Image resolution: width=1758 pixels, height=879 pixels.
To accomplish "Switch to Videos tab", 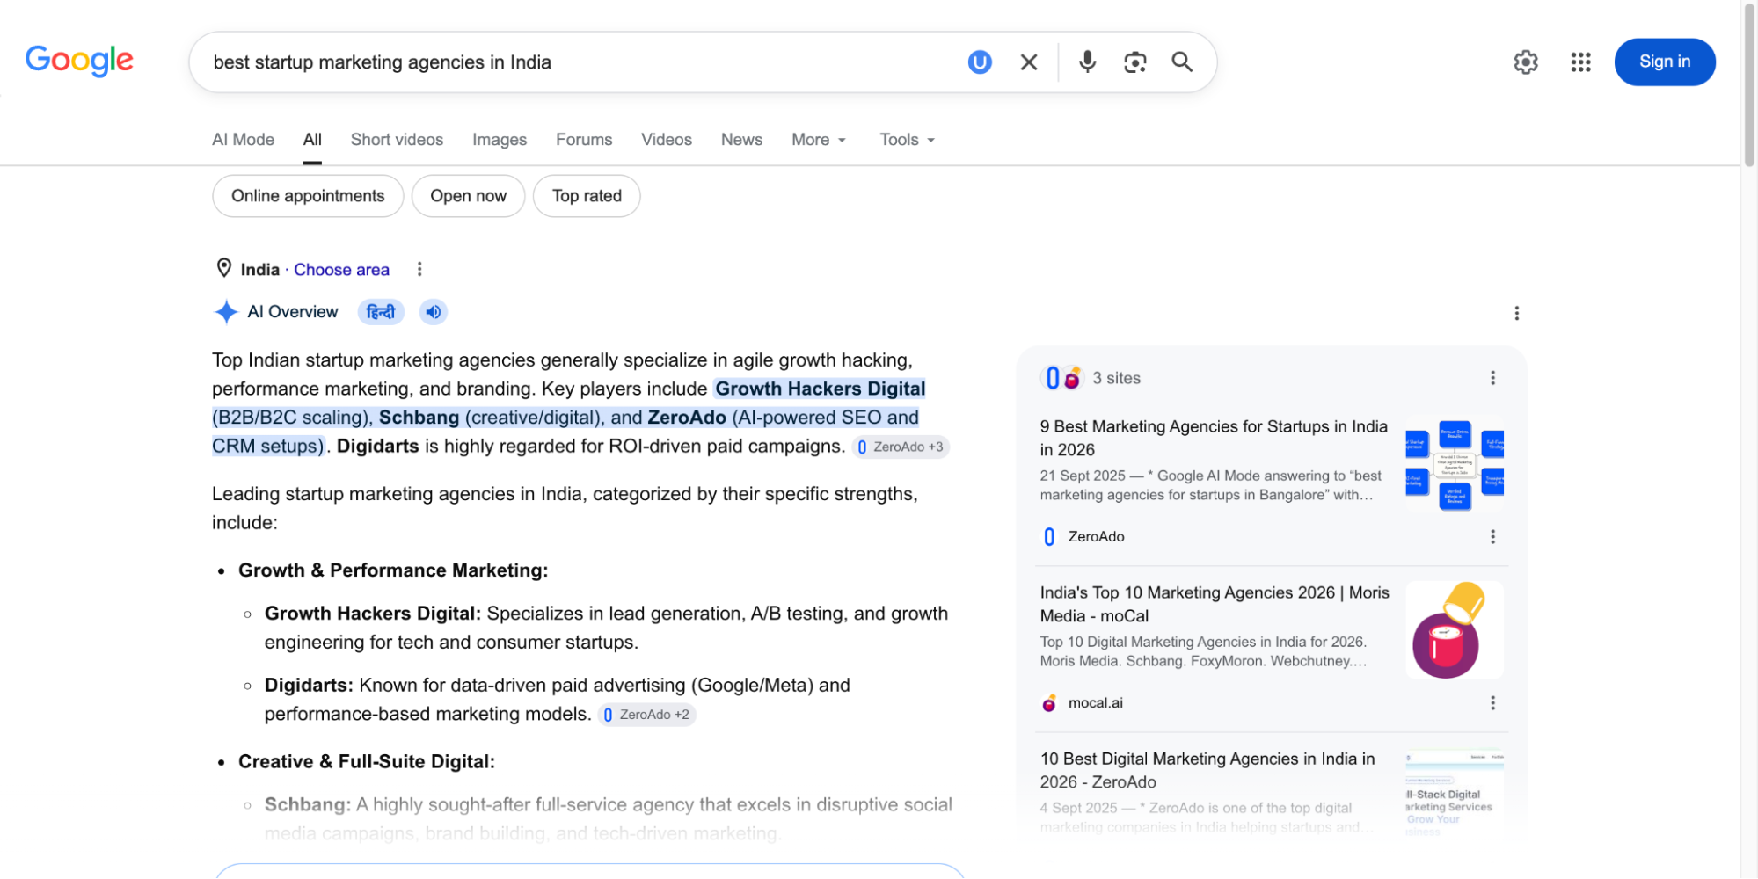I will [667, 140].
